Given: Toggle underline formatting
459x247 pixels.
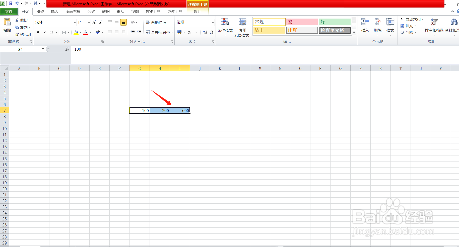Looking at the screenshot, I should pos(51,32).
